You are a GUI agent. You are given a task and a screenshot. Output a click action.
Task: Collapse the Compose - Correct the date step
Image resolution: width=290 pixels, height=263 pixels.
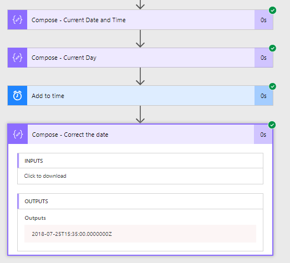140,135
